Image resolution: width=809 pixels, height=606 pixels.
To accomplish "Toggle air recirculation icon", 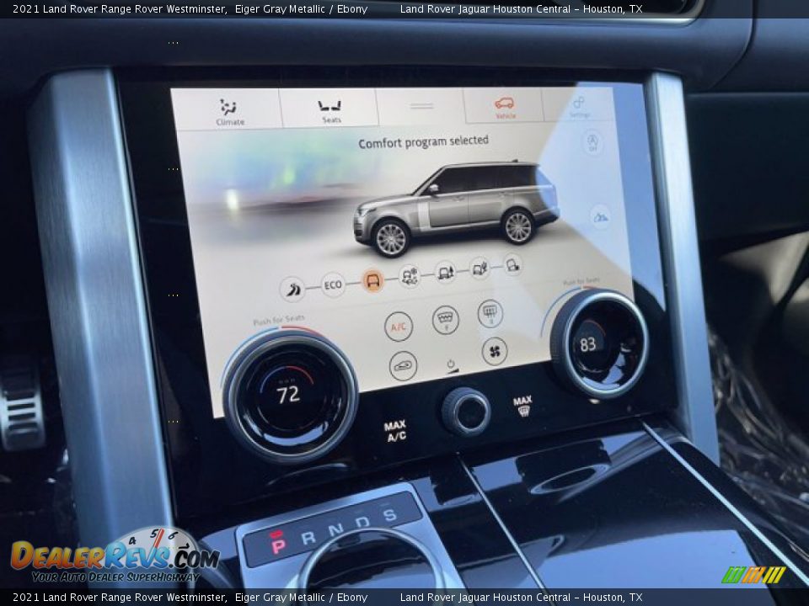I will (403, 366).
